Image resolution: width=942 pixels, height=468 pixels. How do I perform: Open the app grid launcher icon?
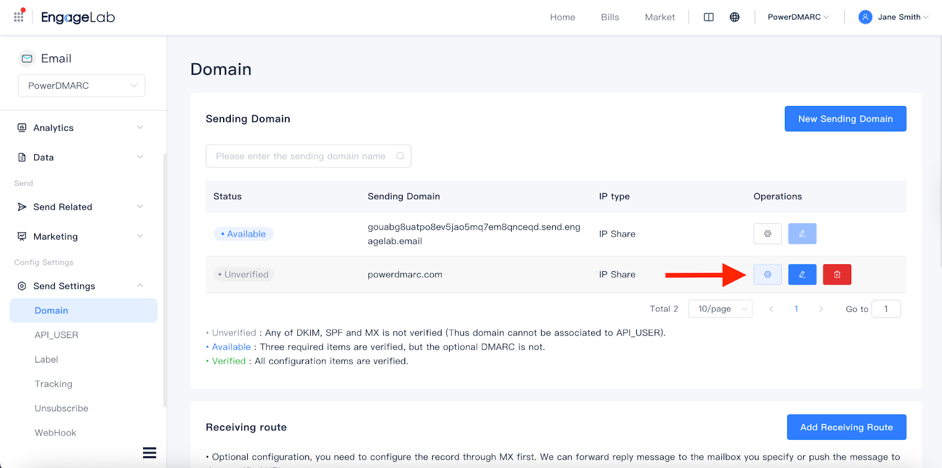pos(19,16)
